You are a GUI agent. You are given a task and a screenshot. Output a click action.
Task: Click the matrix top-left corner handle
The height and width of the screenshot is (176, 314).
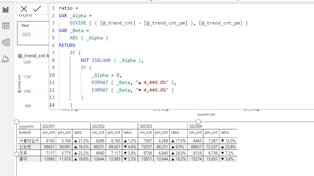(17, 122)
